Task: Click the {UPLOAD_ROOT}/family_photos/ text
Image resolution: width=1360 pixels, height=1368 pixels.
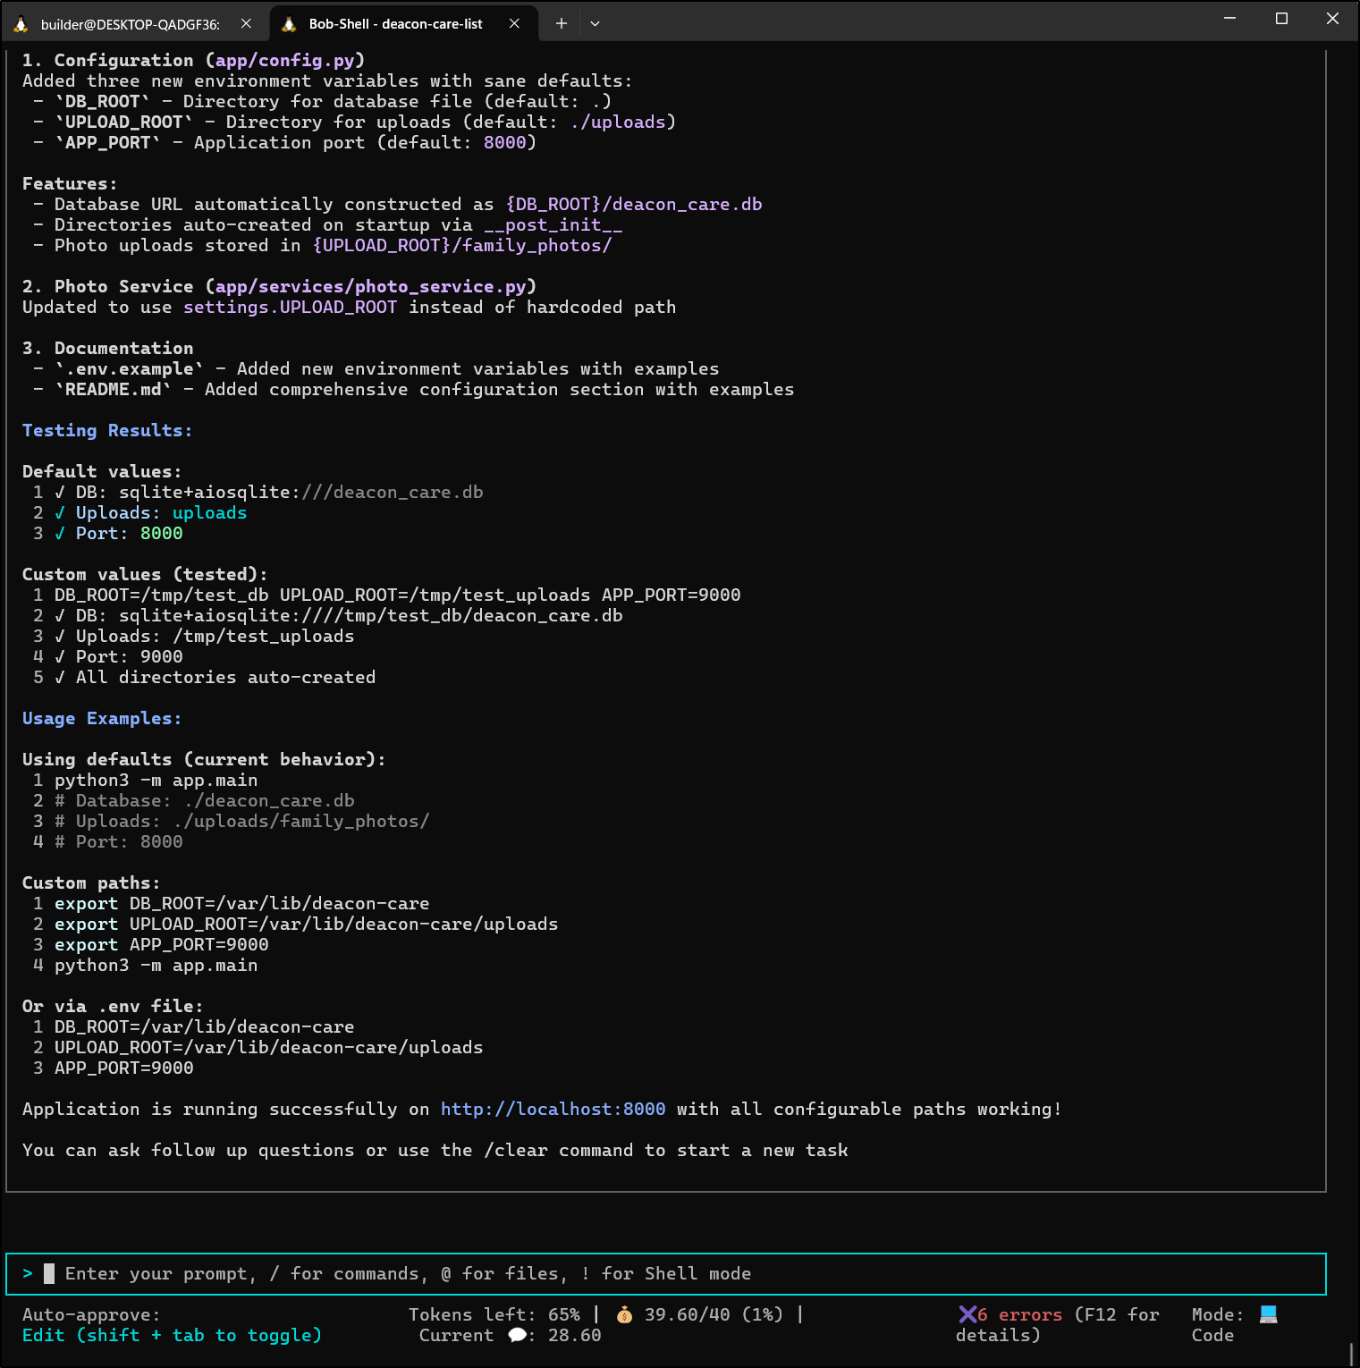Action: point(462,245)
